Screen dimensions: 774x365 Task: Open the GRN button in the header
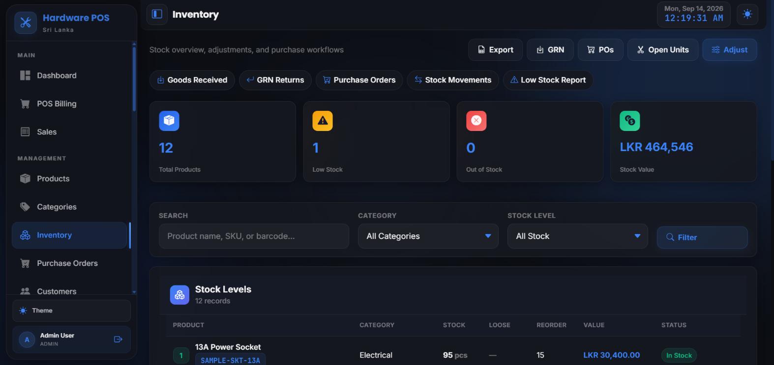[550, 50]
